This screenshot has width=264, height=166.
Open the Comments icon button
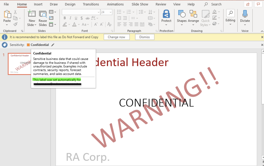(x=258, y=4)
